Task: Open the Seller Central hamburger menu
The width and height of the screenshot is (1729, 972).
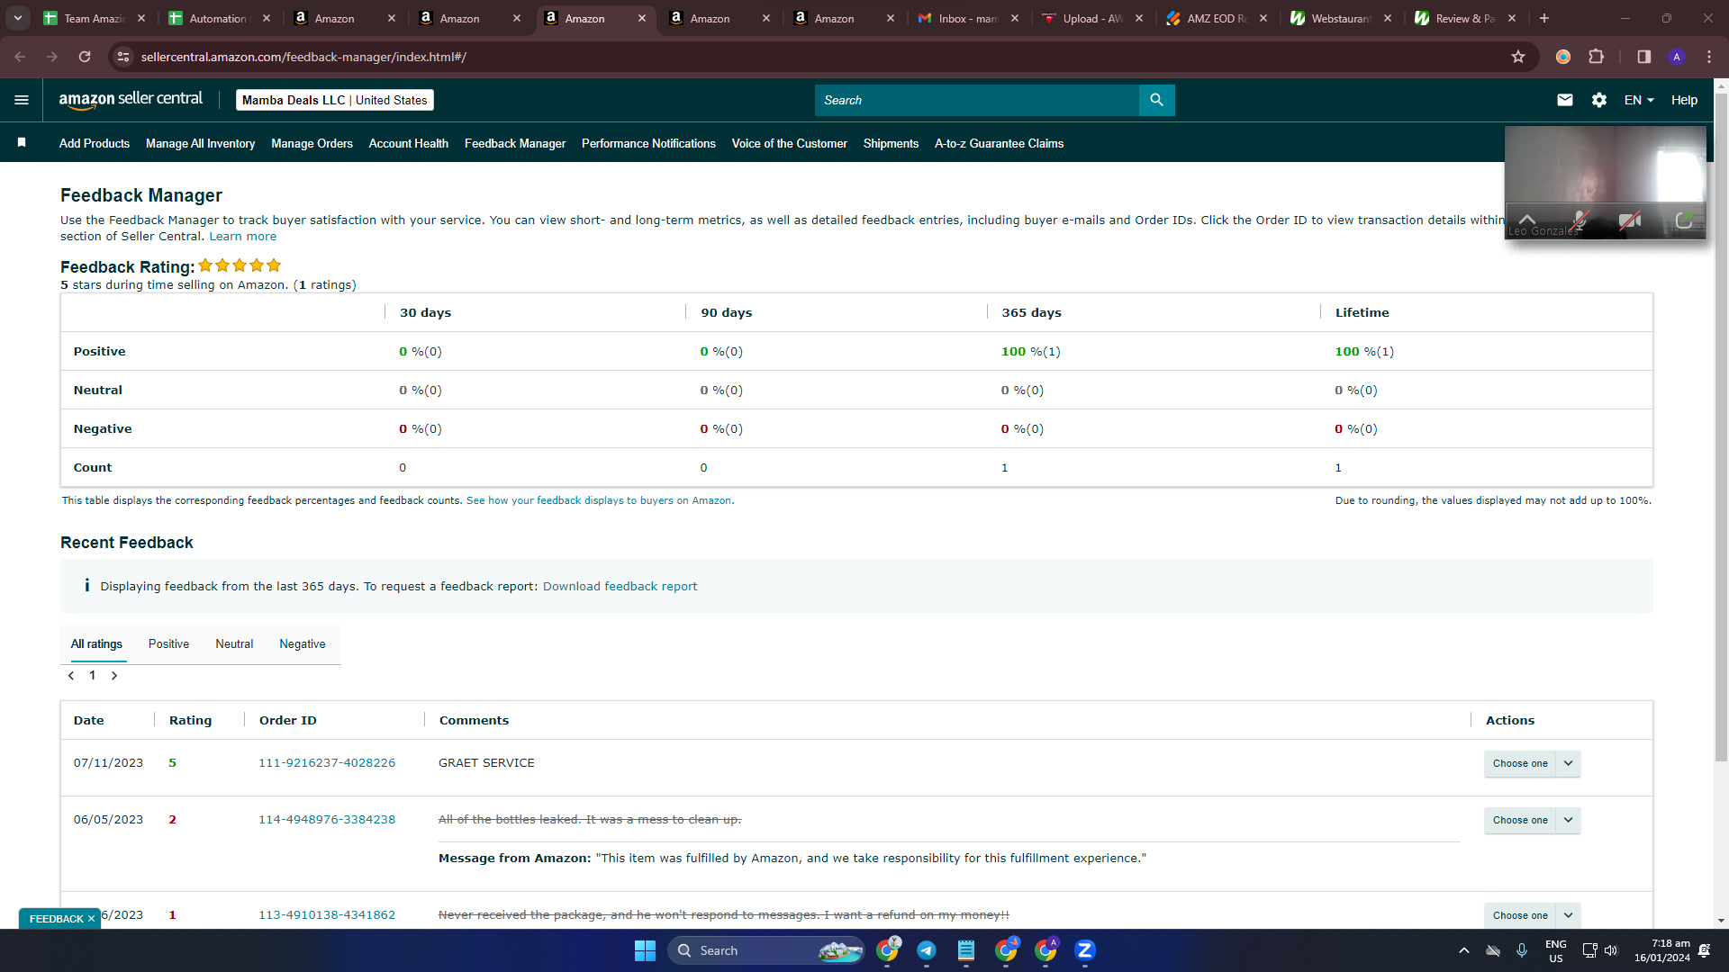Action: (22, 100)
